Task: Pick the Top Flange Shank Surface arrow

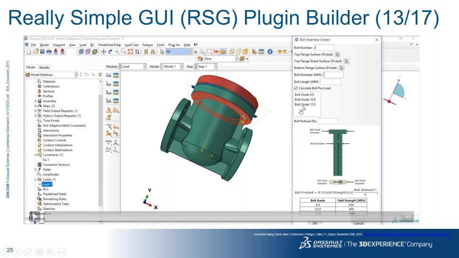Action: coord(347,61)
